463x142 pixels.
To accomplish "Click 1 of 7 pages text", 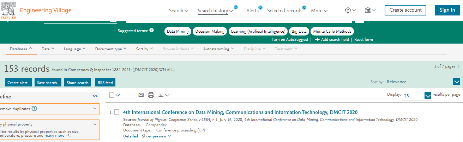I will tap(445, 66).
